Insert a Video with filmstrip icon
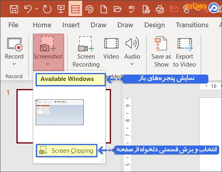Screen dimensions: 222x172 click(x=111, y=43)
